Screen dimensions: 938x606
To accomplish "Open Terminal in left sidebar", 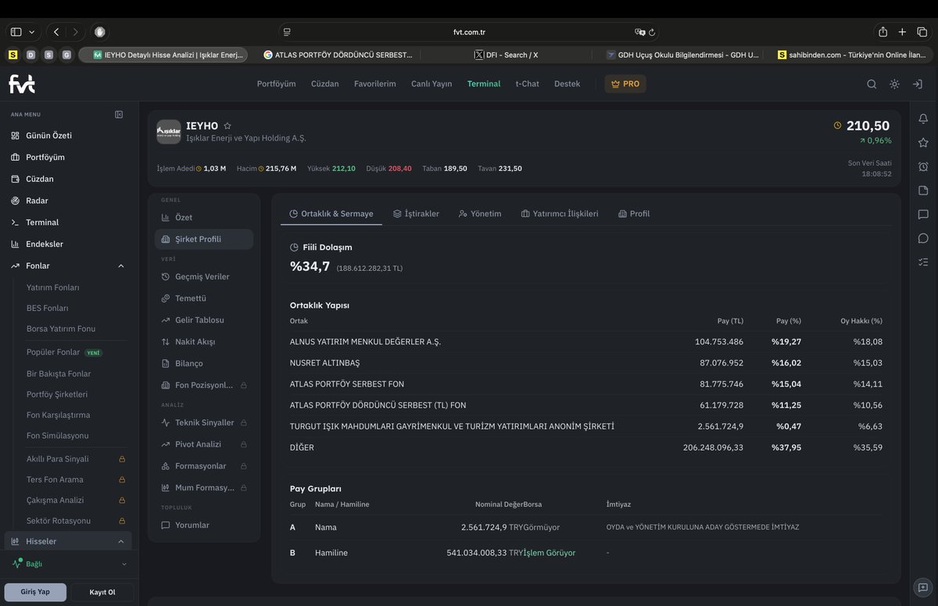I will [42, 223].
